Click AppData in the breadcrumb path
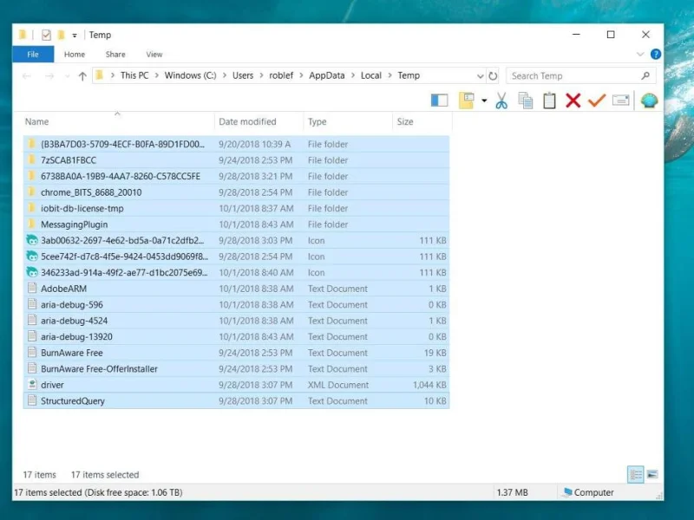The image size is (694, 520). 327,75
